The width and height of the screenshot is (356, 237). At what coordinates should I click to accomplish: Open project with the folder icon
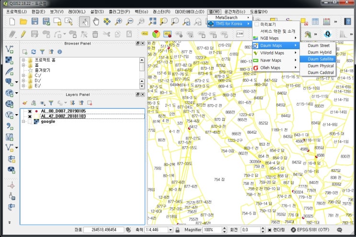click(23, 22)
